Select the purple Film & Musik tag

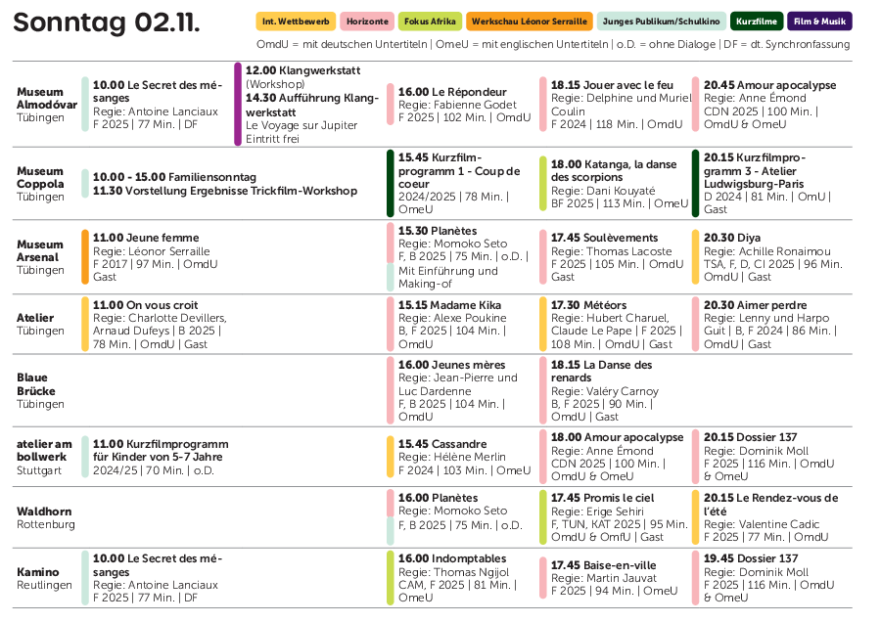pos(818,21)
